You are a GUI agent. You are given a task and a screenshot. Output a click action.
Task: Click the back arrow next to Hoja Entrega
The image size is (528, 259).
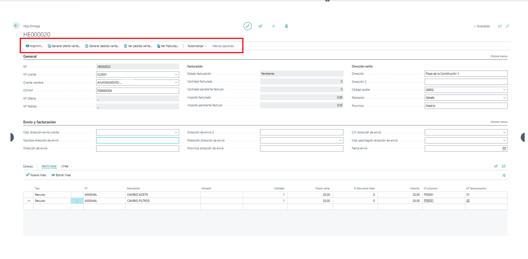[16, 26]
